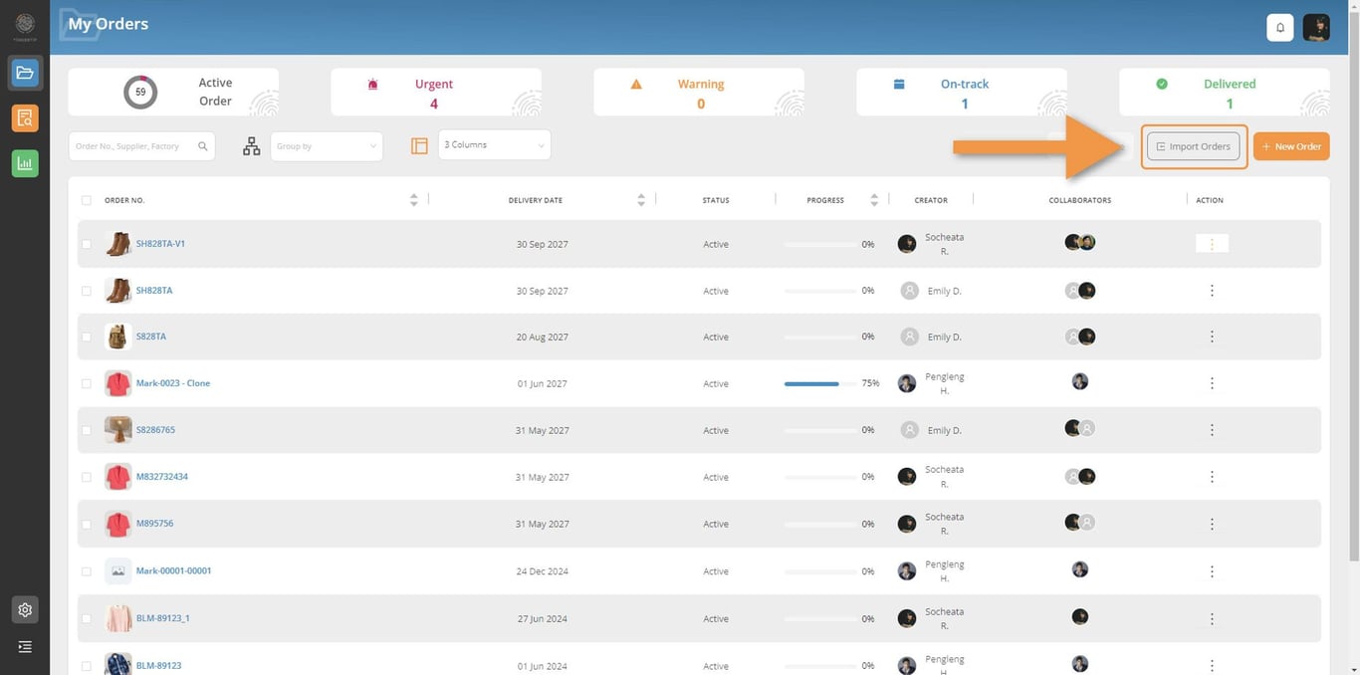Filter by the Warning status card
Viewport: 1360px width, 675px height.
pyautogui.click(x=699, y=92)
